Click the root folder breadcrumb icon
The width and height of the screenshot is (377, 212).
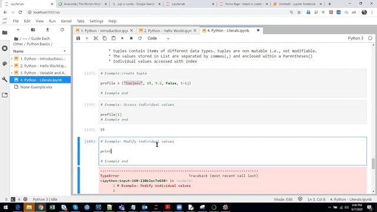click(16, 39)
